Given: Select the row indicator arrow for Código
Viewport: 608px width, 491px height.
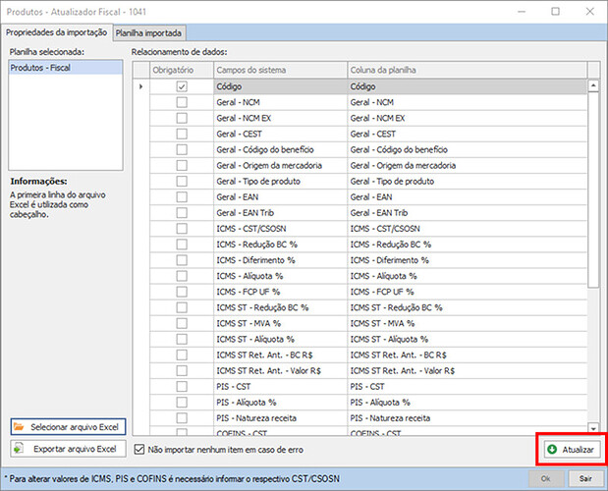Looking at the screenshot, I should tap(140, 86).
